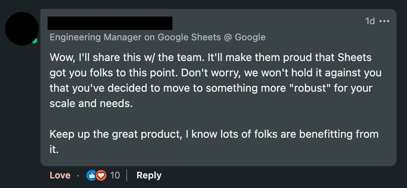Click the text "scale and needs."

91,104
